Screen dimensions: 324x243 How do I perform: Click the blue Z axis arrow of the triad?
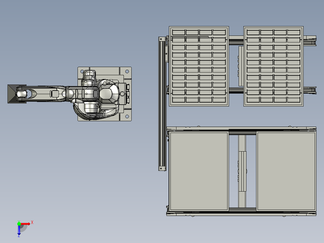pyautogui.click(x=19, y=231)
